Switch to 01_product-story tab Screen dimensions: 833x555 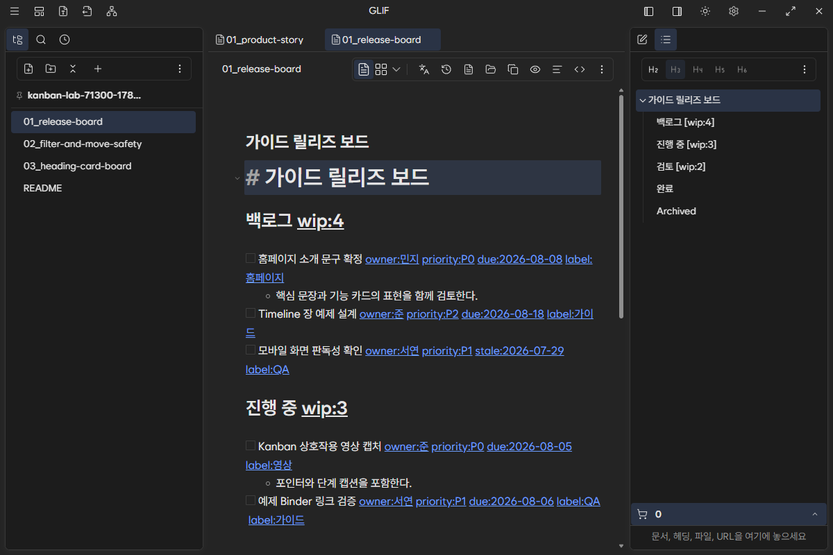coord(260,40)
